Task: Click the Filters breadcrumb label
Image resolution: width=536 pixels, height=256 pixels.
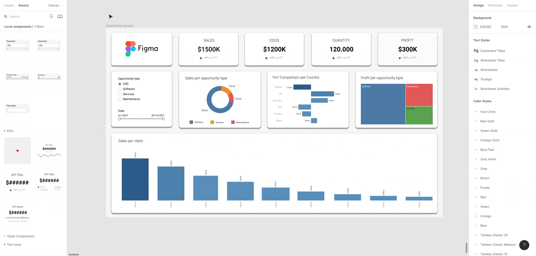Action: [x=39, y=27]
